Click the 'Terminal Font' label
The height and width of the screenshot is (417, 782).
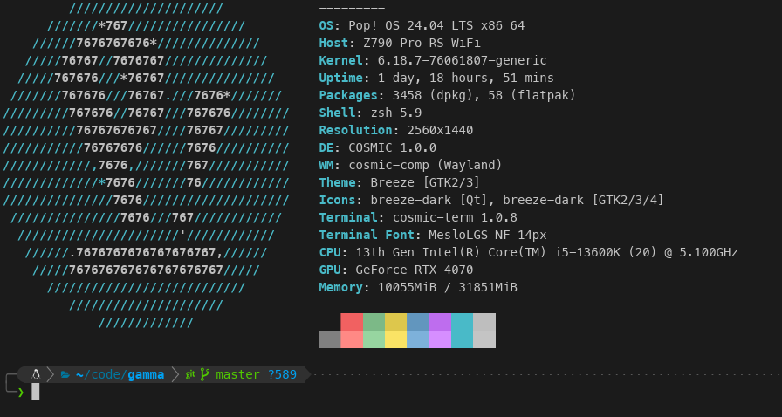click(367, 235)
